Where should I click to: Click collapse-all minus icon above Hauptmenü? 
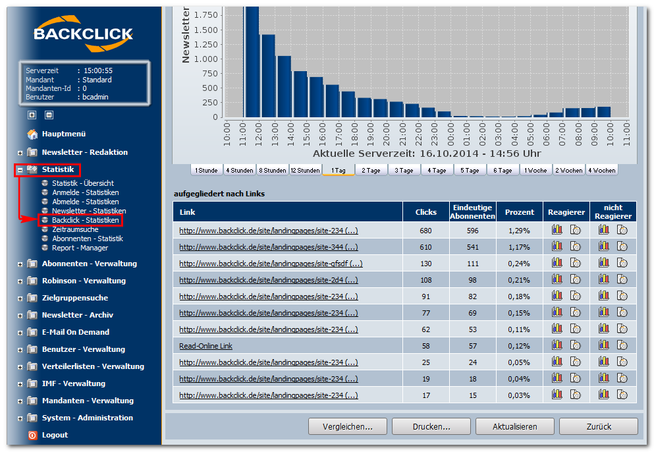click(x=49, y=115)
